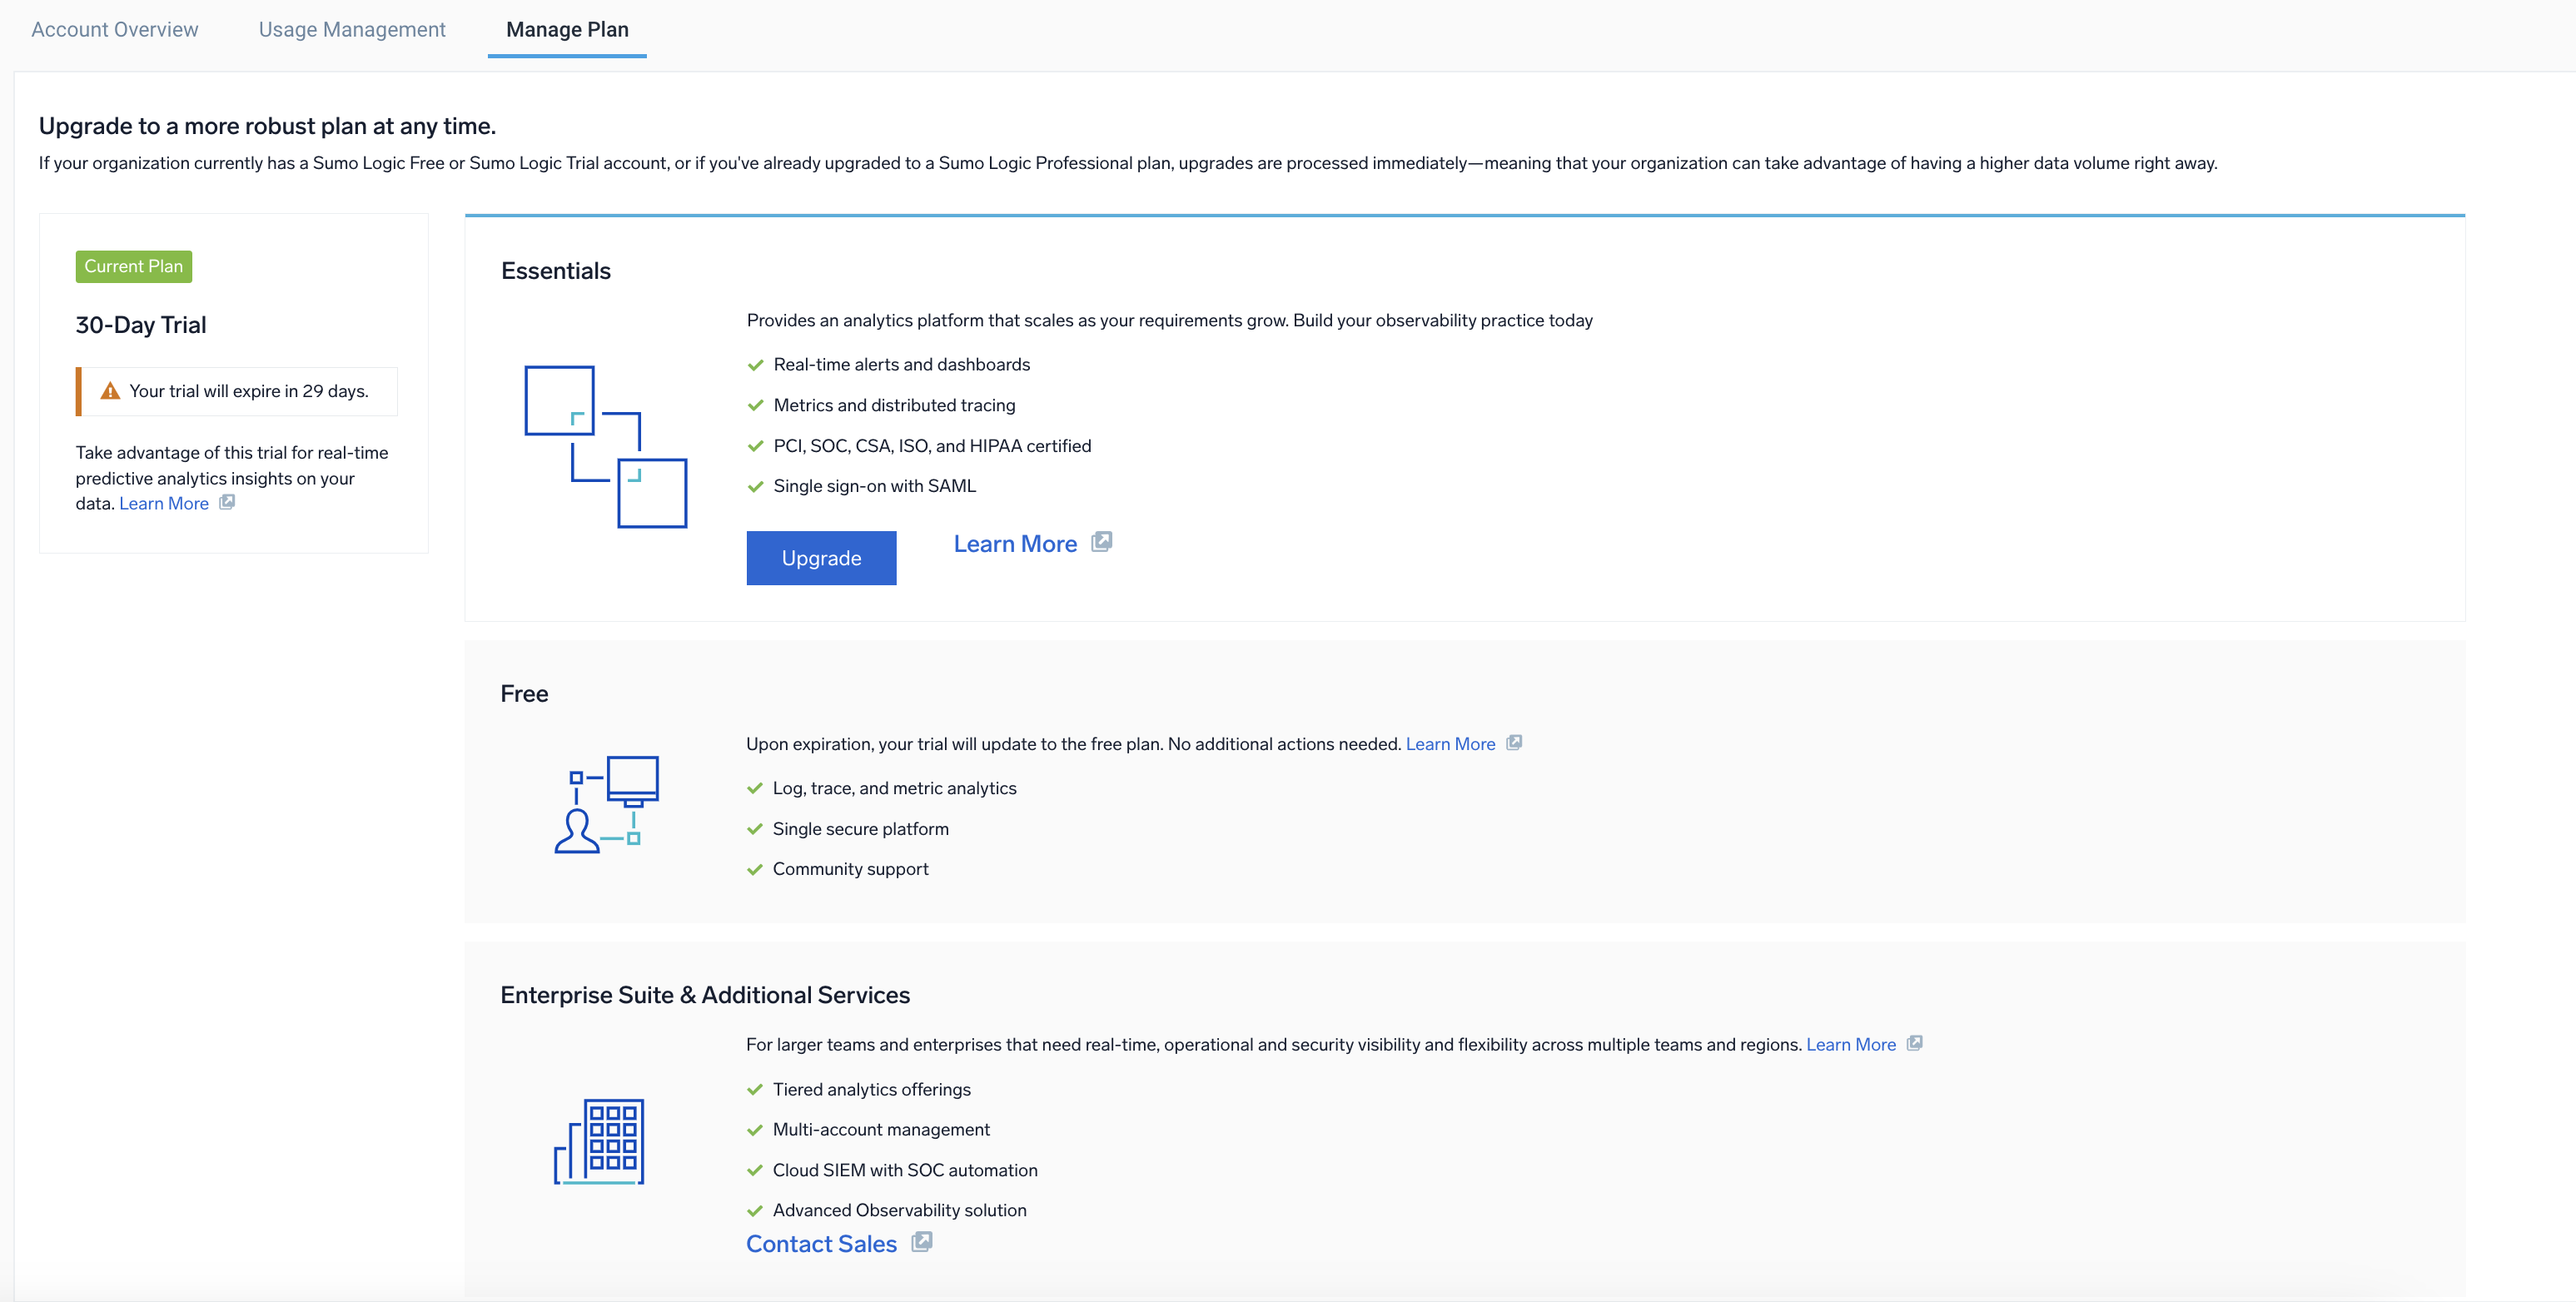The height and width of the screenshot is (1302, 2576).
Task: Click checkmark beside Cloud SIEM with SOC automation
Action: tap(755, 1171)
